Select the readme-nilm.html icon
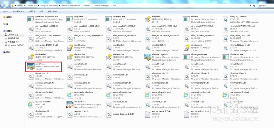Image resolution: width=274 pixels, height=128 pixels. (x=31, y=105)
